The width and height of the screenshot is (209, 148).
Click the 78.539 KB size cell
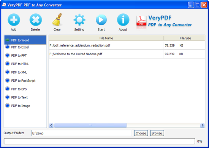click(184, 45)
